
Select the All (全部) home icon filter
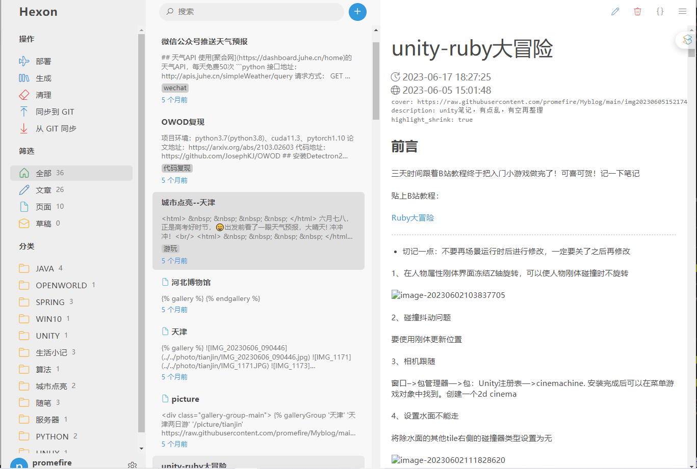(x=24, y=173)
